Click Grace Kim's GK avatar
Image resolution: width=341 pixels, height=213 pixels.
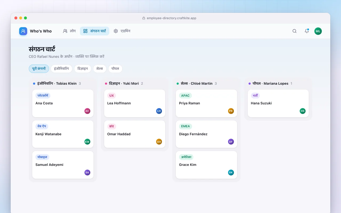[231, 173]
